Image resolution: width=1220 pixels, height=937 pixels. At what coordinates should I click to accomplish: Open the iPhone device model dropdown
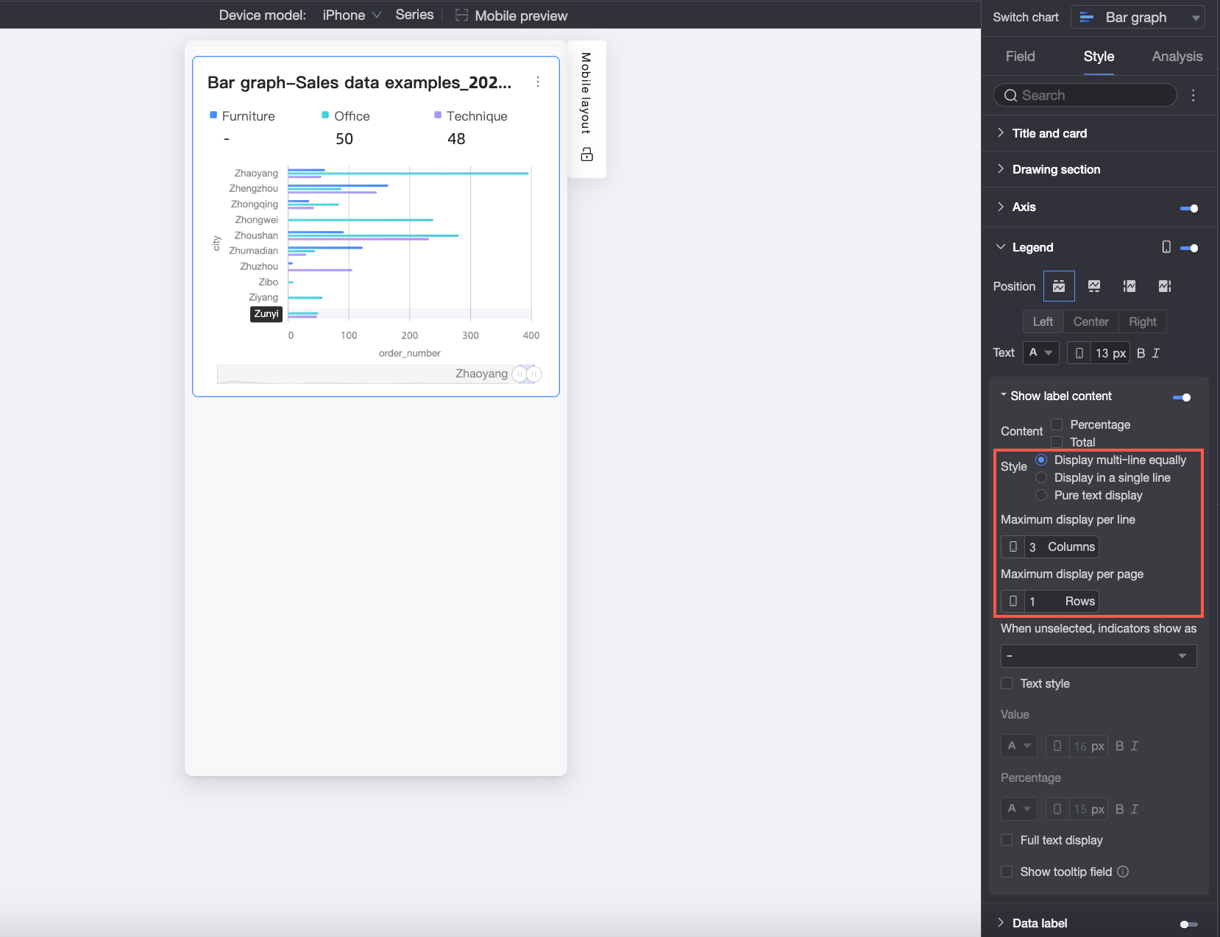click(x=352, y=15)
